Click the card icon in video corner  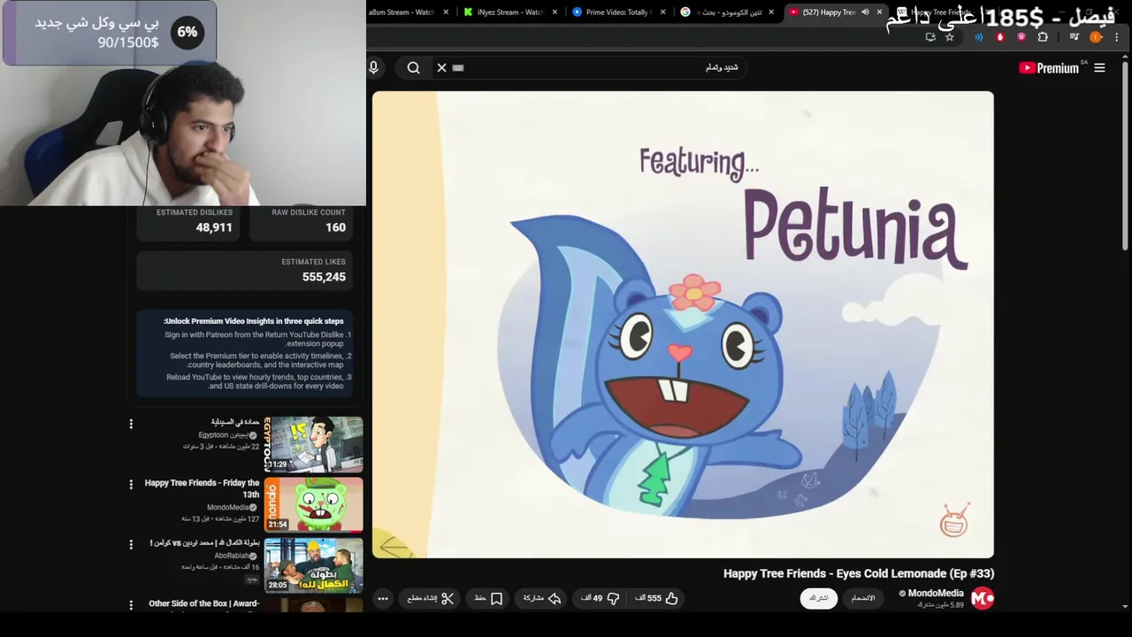954,520
